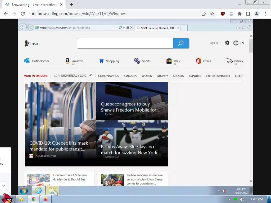Change language via the EN globe

tap(239, 43)
